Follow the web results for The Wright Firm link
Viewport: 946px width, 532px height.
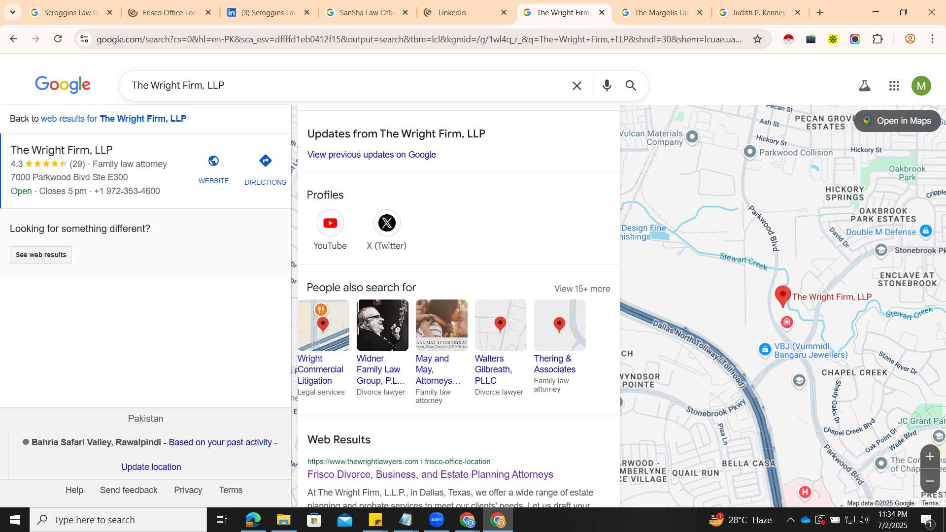point(113,119)
